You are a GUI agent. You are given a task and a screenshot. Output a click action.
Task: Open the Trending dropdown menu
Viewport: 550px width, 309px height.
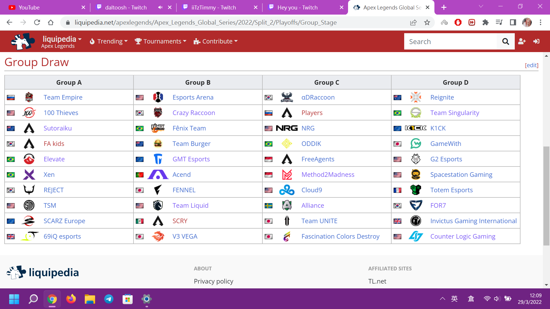click(x=109, y=41)
